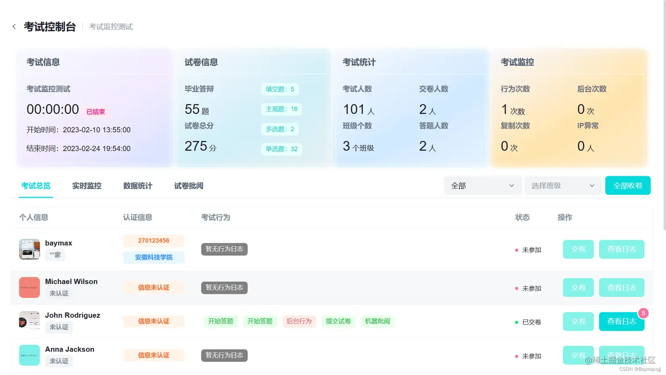Click the 填空题: 5 tag

coord(280,89)
